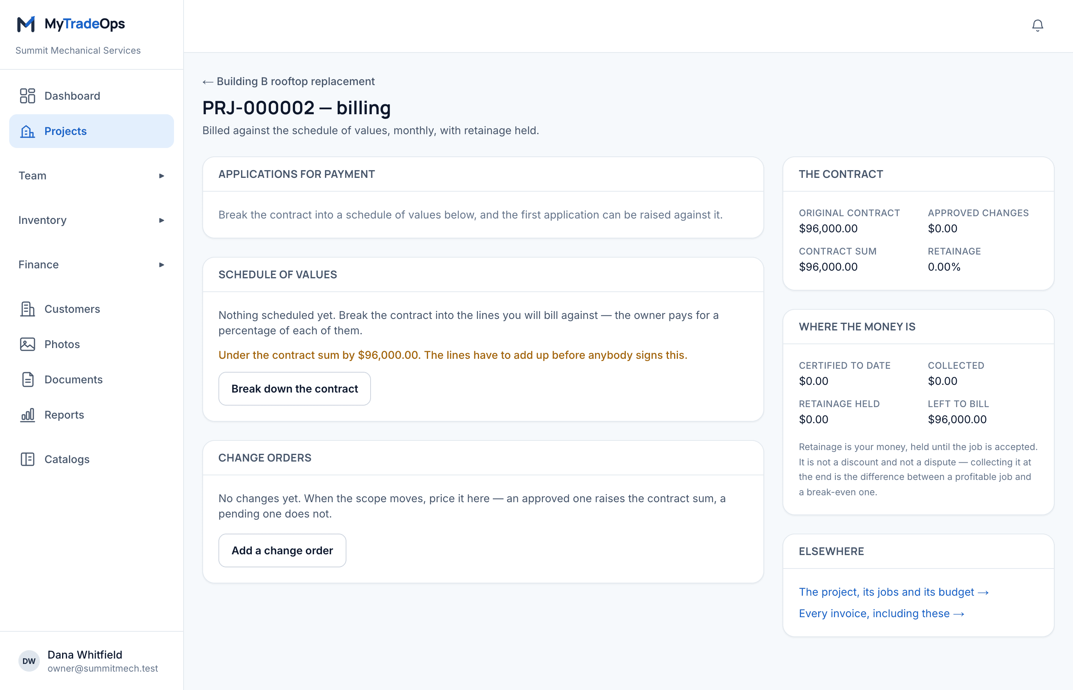Image resolution: width=1073 pixels, height=690 pixels.
Task: Click the Billed against the schedule subtitle
Action: pyautogui.click(x=370, y=130)
